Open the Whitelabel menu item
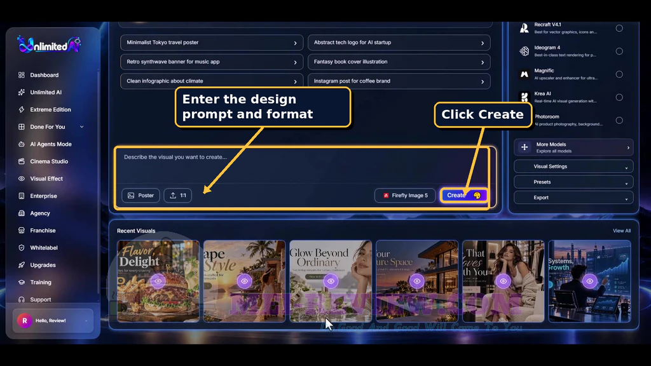651x366 pixels. 44,248
